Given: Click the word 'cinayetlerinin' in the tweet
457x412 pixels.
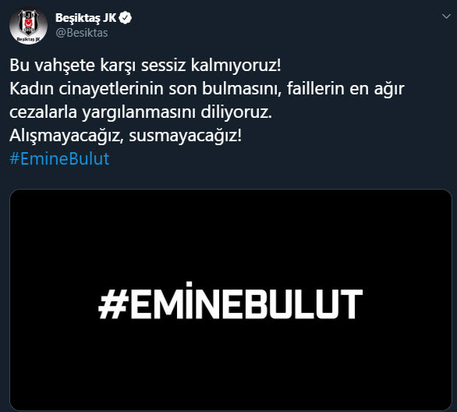Looking at the screenshot, I should [111, 89].
